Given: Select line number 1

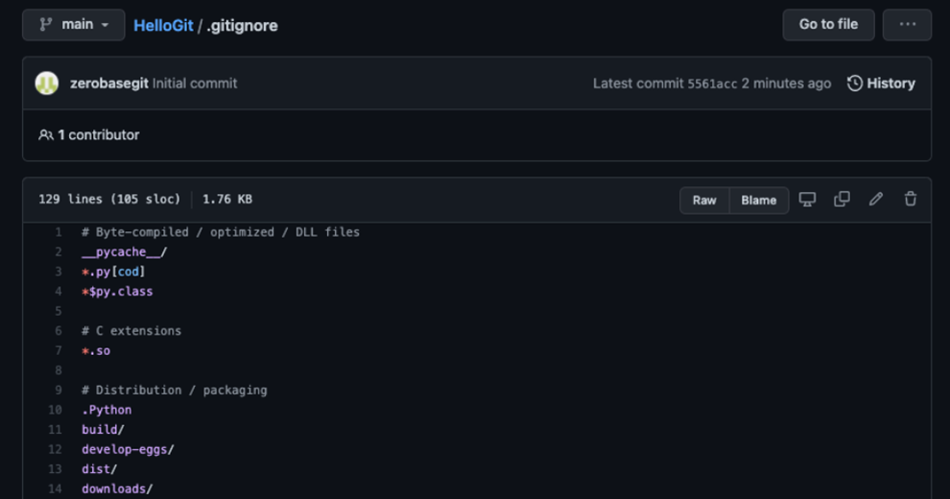Looking at the screenshot, I should tap(59, 232).
